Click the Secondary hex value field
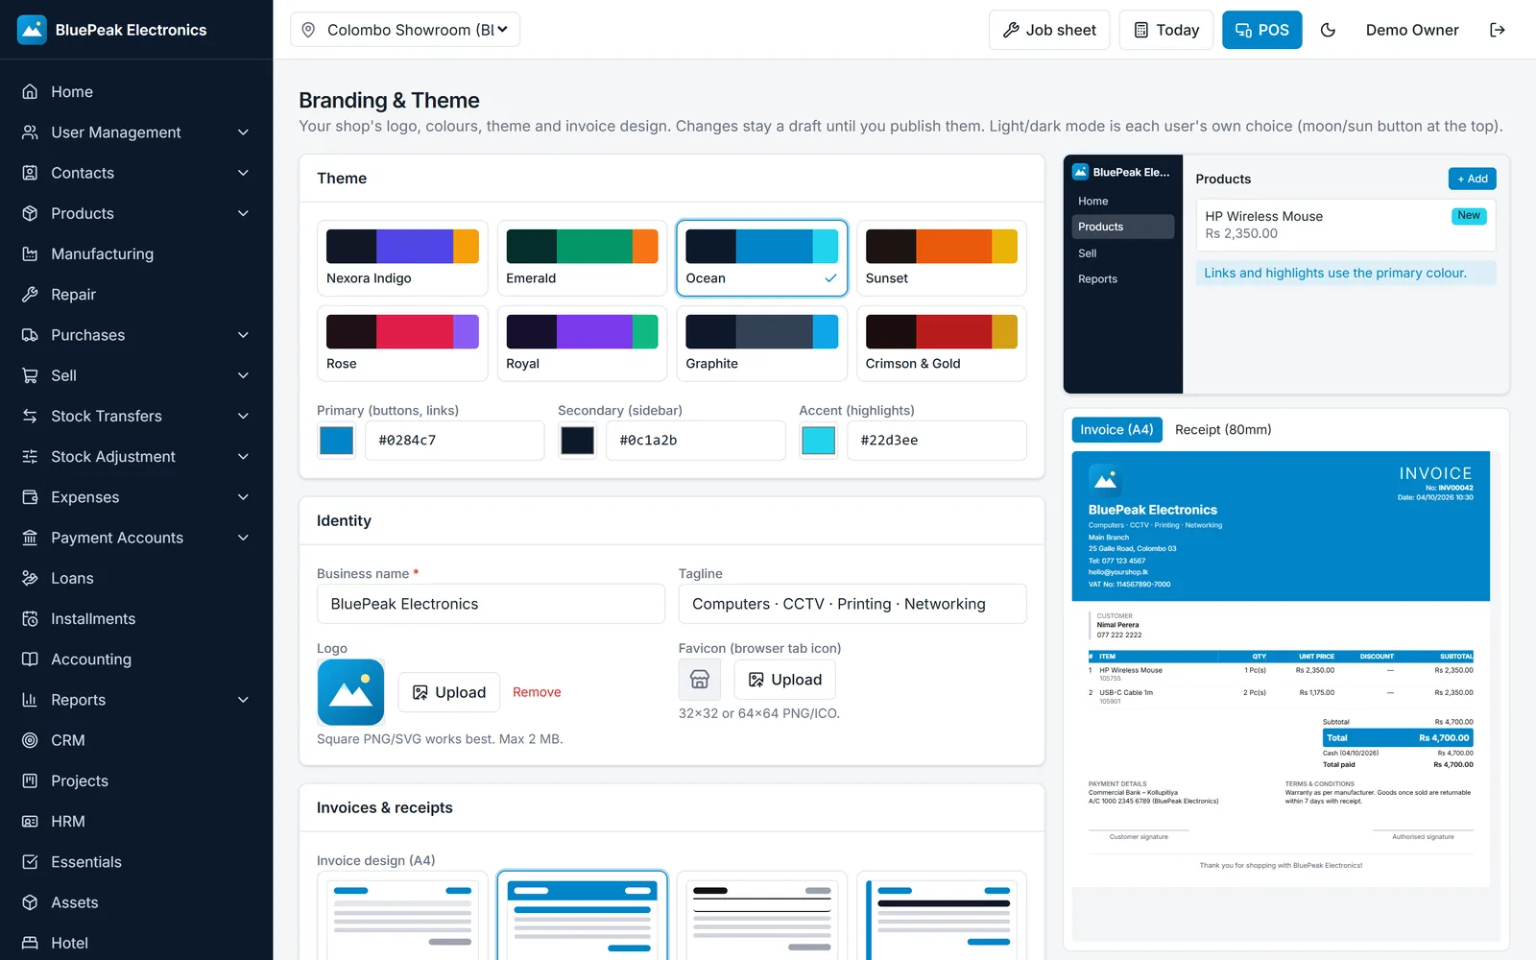The height and width of the screenshot is (960, 1536). click(695, 441)
